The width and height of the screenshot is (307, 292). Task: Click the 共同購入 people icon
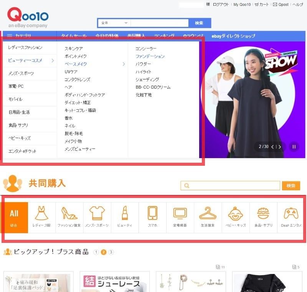[13, 183]
